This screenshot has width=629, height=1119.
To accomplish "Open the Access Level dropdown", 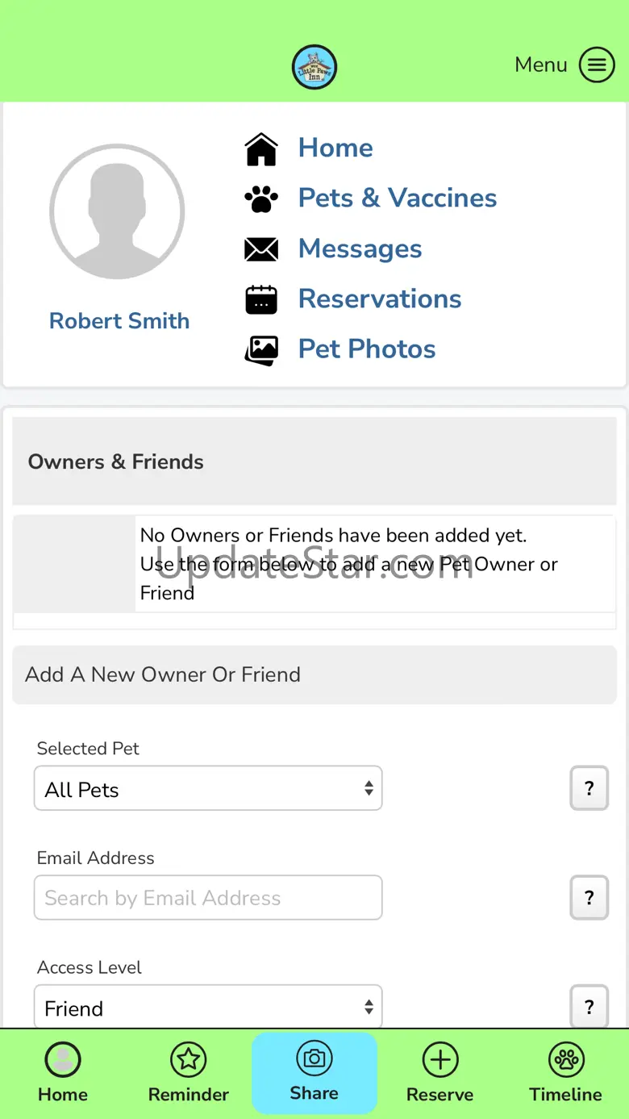I will click(x=208, y=1007).
